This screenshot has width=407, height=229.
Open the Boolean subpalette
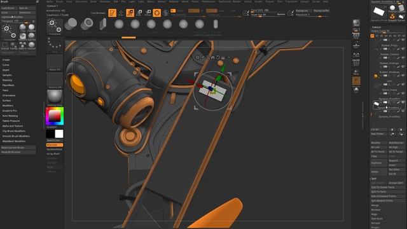point(376,210)
